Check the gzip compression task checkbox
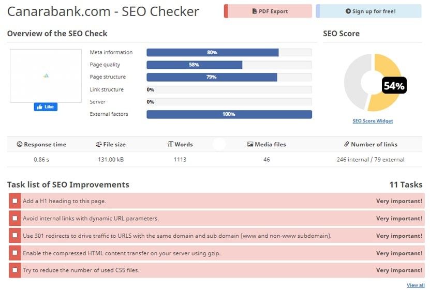The height and width of the screenshot is (291, 430). tap(15, 253)
